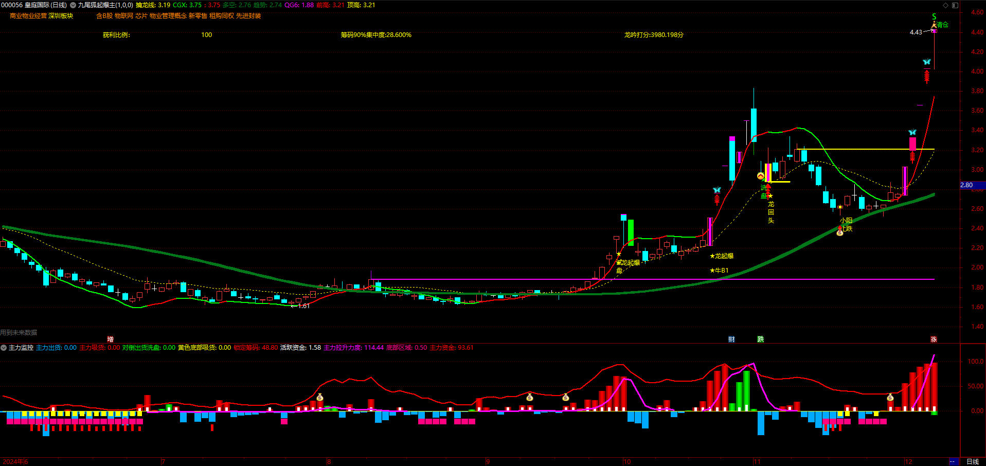Click the blue dash button beside 日线

coord(953,462)
